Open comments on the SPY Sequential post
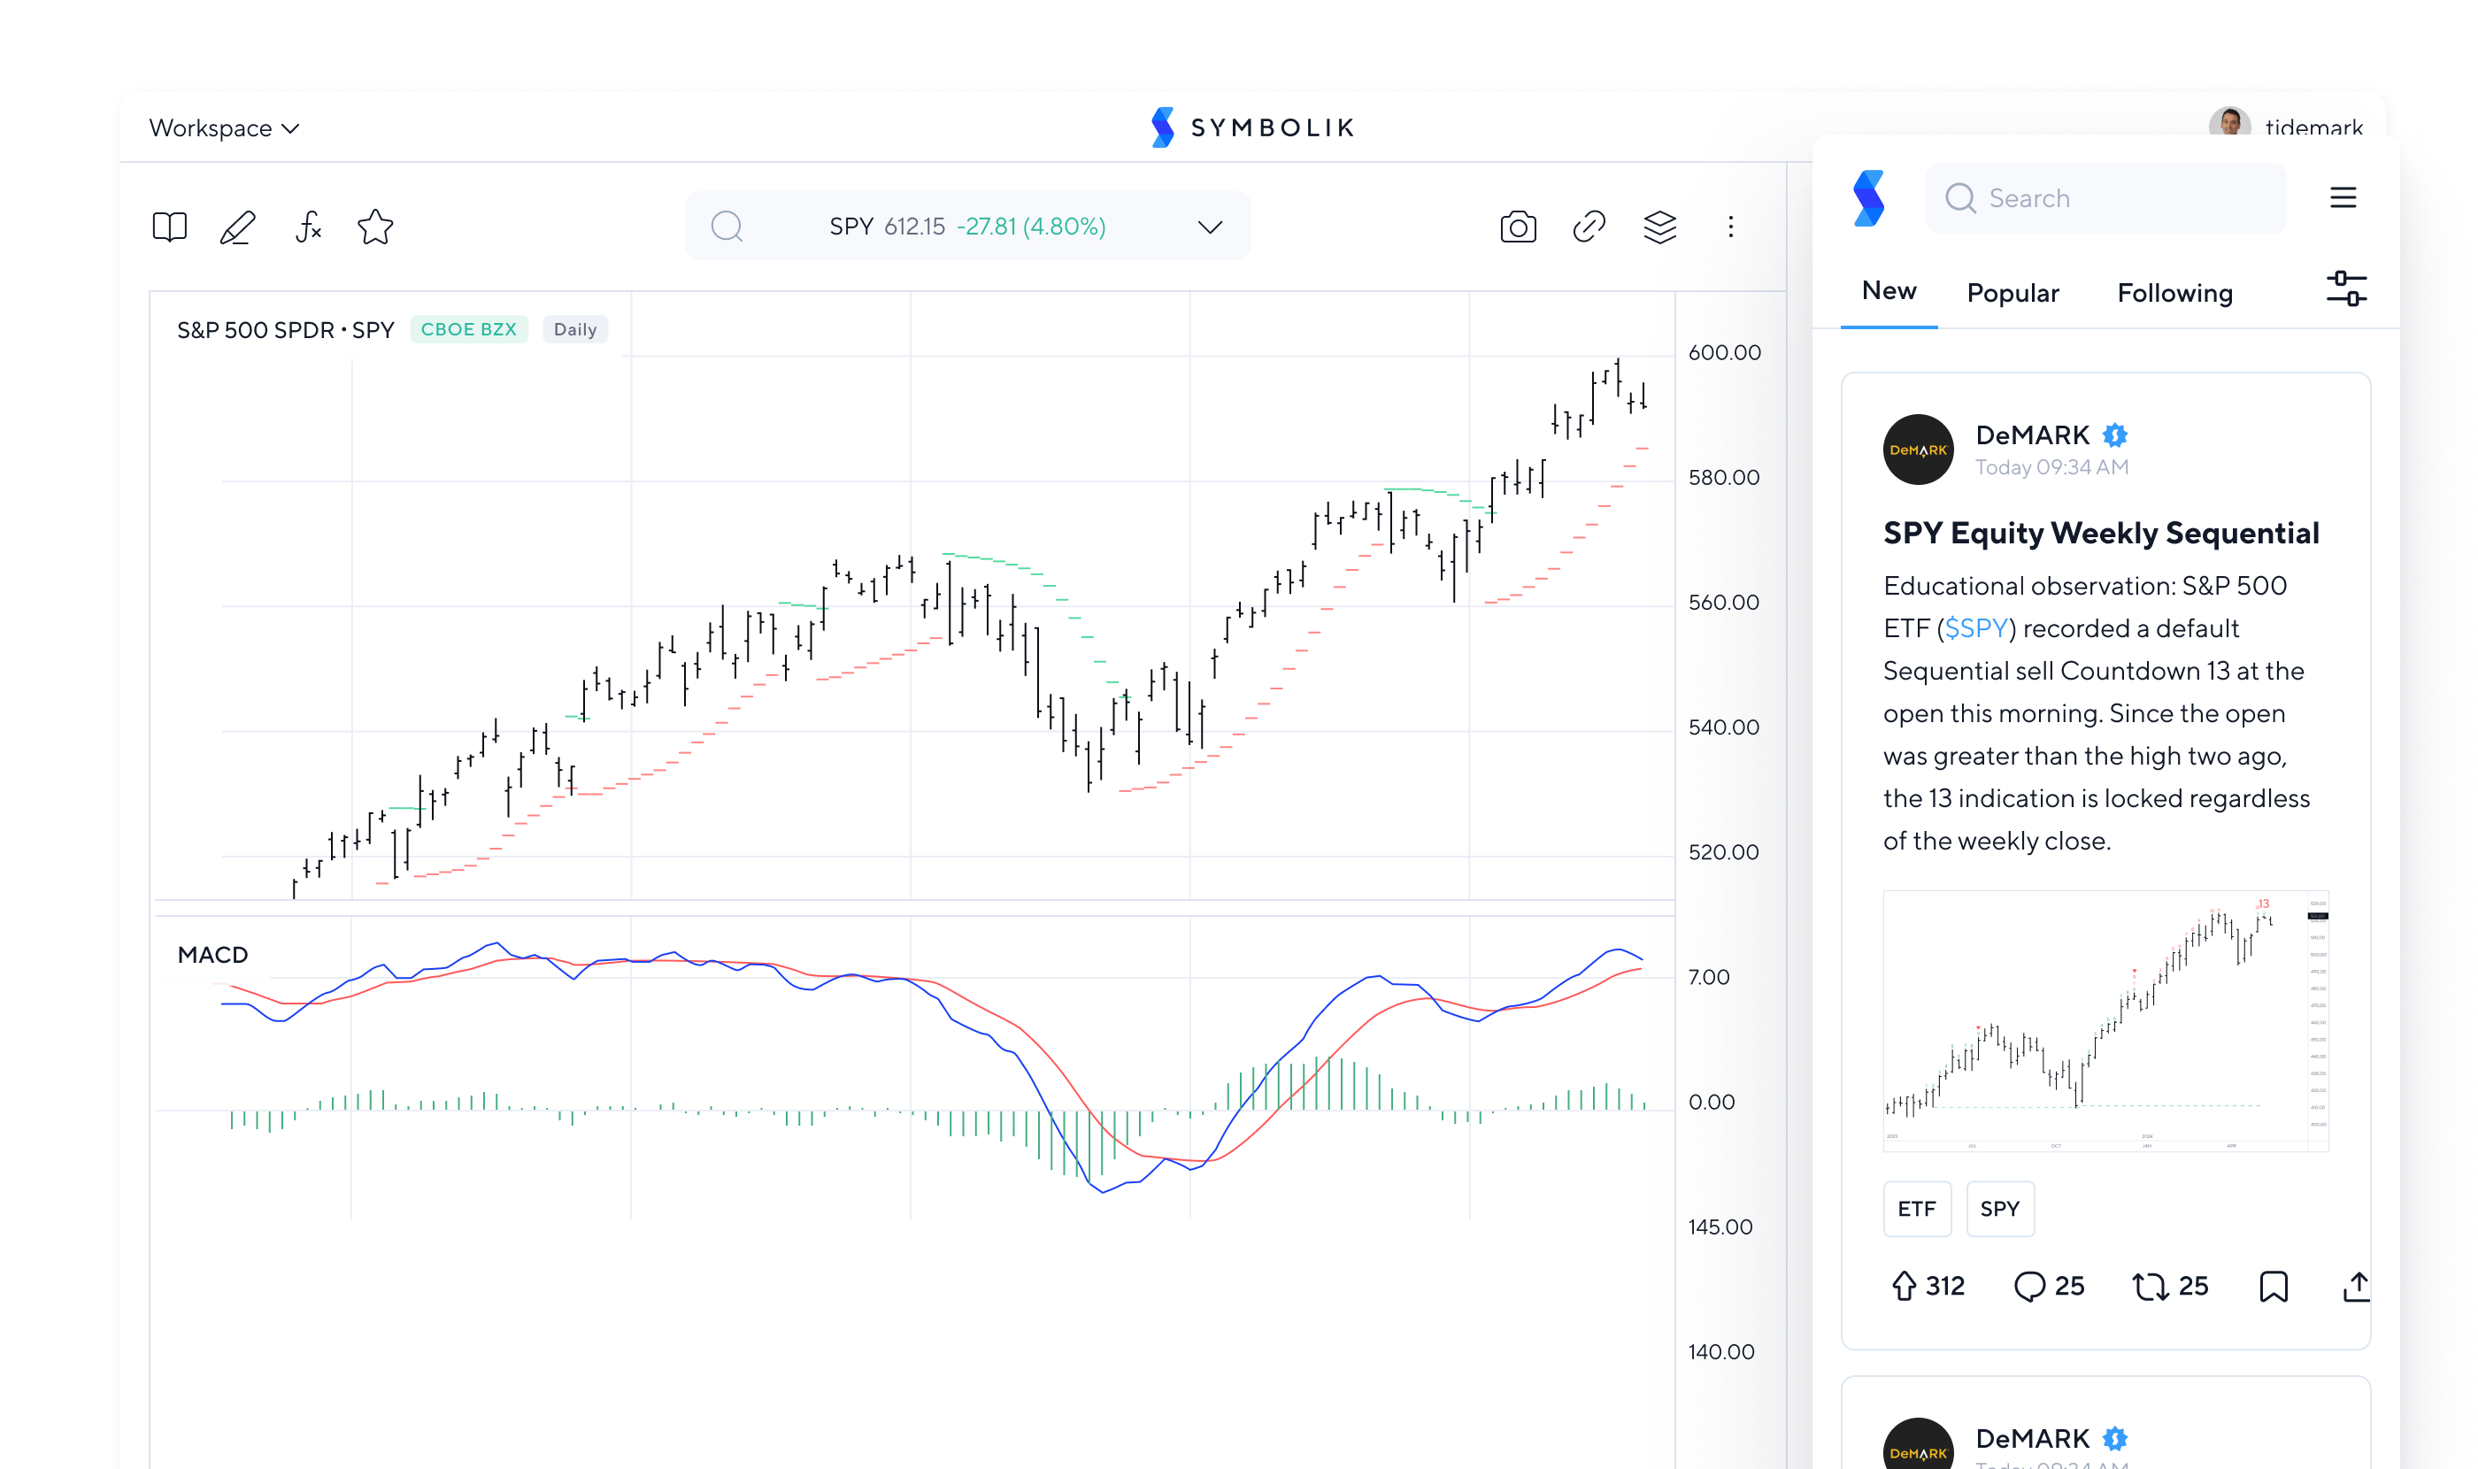The image size is (2478, 1469). [x=2050, y=1286]
